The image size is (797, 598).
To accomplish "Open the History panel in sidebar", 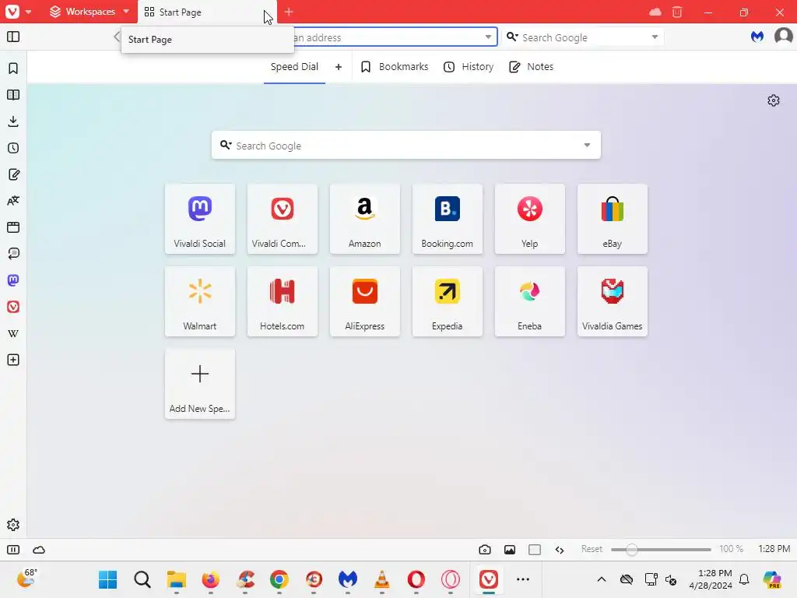I will click(x=13, y=148).
